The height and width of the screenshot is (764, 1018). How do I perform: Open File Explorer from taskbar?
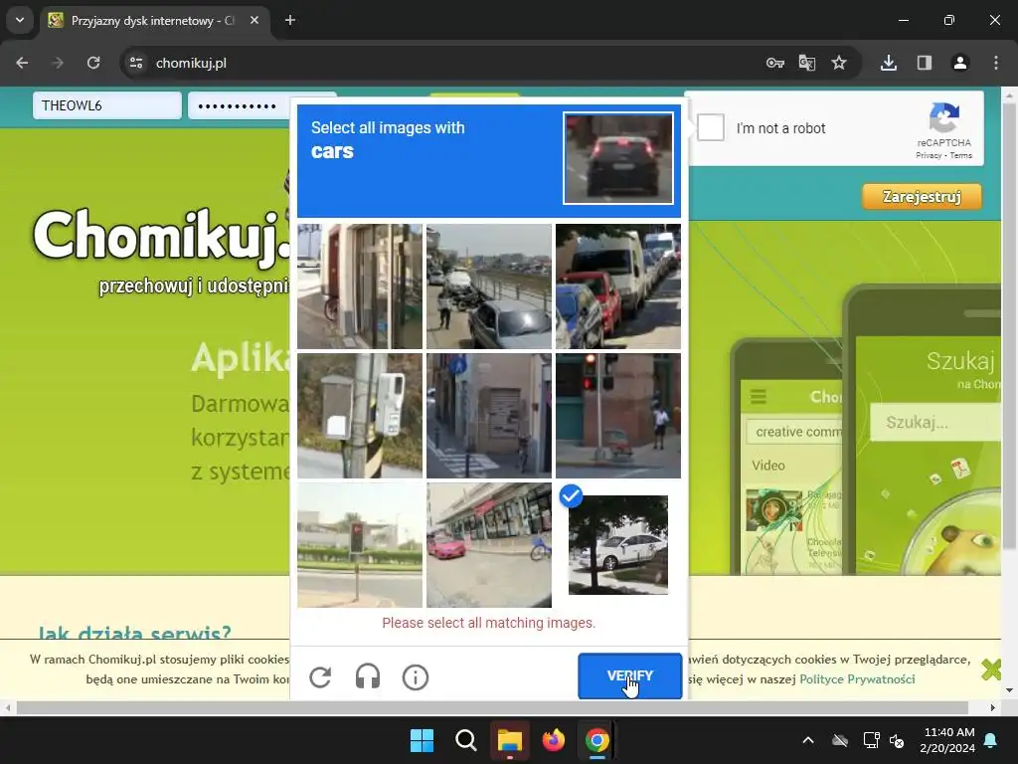[510, 740]
